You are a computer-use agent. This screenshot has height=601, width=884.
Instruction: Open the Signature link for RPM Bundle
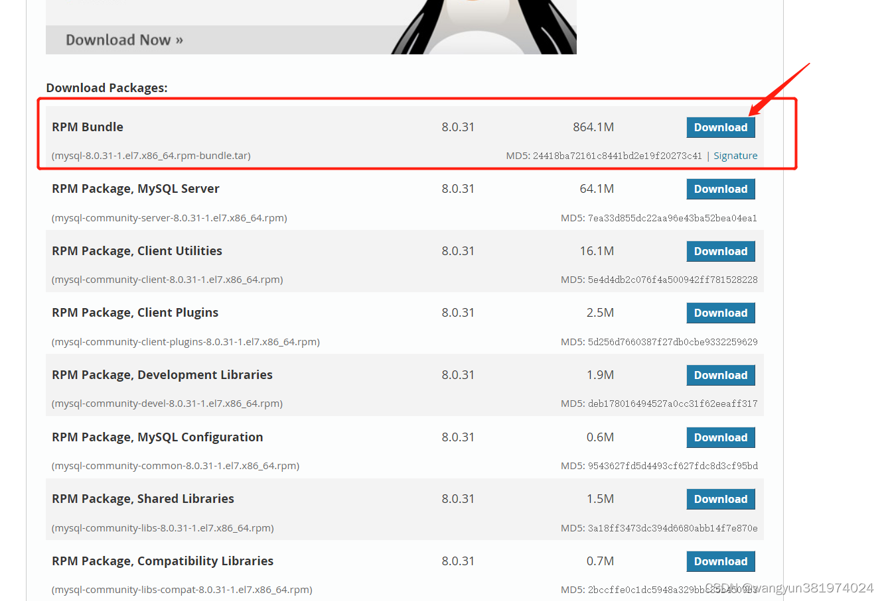click(x=735, y=156)
